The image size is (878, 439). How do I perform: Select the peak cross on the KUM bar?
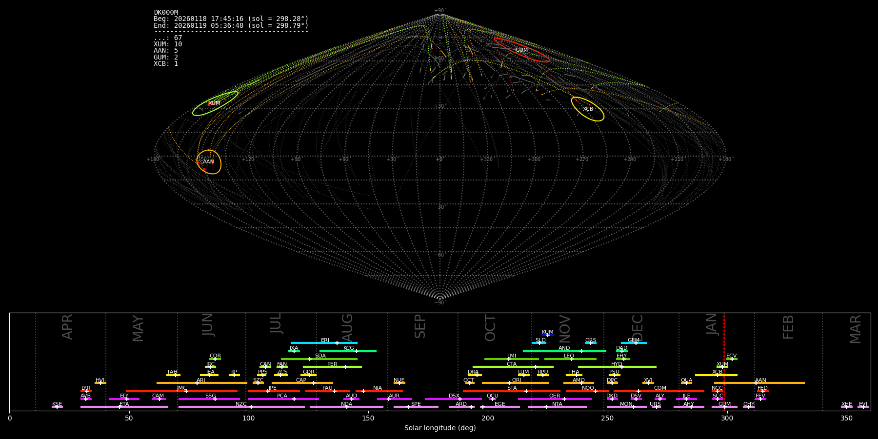tap(548, 335)
